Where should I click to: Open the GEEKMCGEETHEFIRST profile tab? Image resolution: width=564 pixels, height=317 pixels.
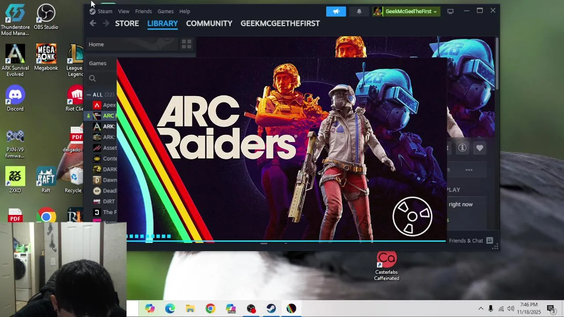point(280,23)
